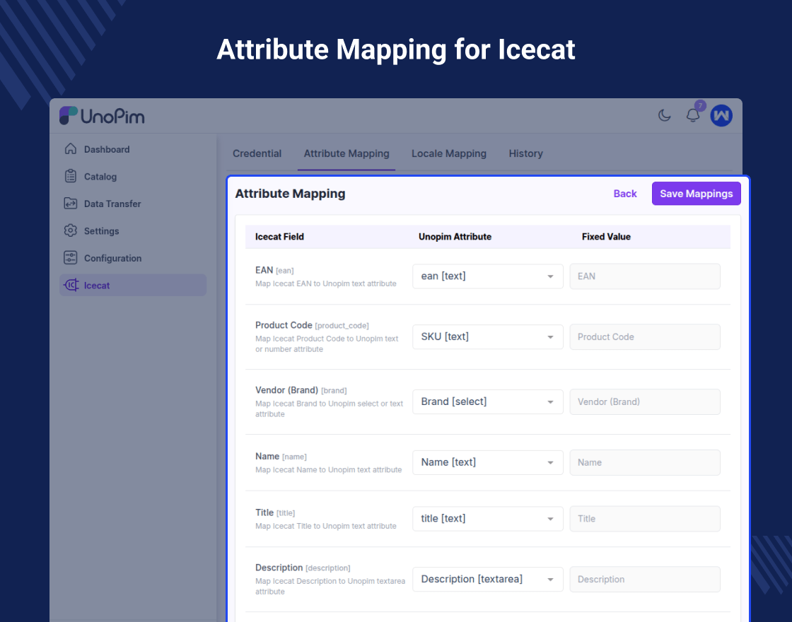The height and width of the screenshot is (622, 792).
Task: Click 'Product Code [product_code]' field label
Action: 312,325
